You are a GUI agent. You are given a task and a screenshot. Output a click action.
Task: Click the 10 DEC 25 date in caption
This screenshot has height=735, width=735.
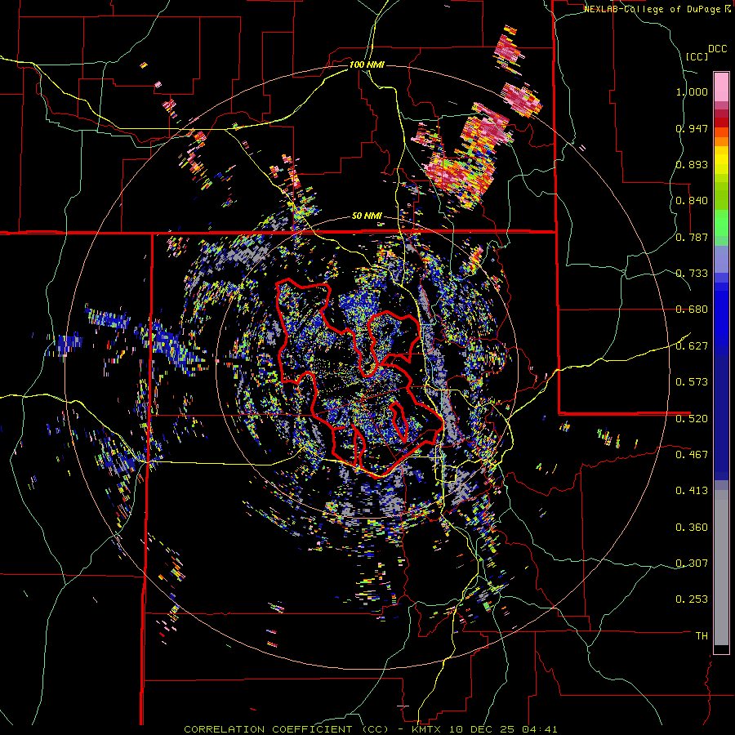tap(483, 729)
